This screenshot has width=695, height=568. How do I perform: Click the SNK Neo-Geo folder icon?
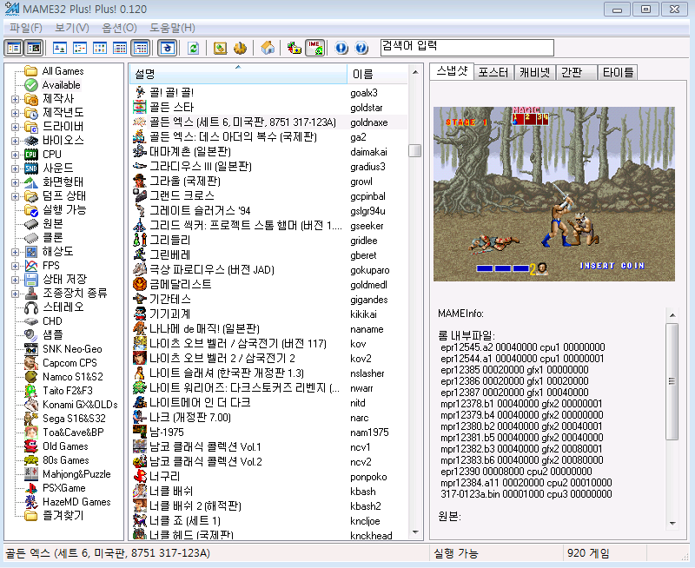[x=31, y=348]
